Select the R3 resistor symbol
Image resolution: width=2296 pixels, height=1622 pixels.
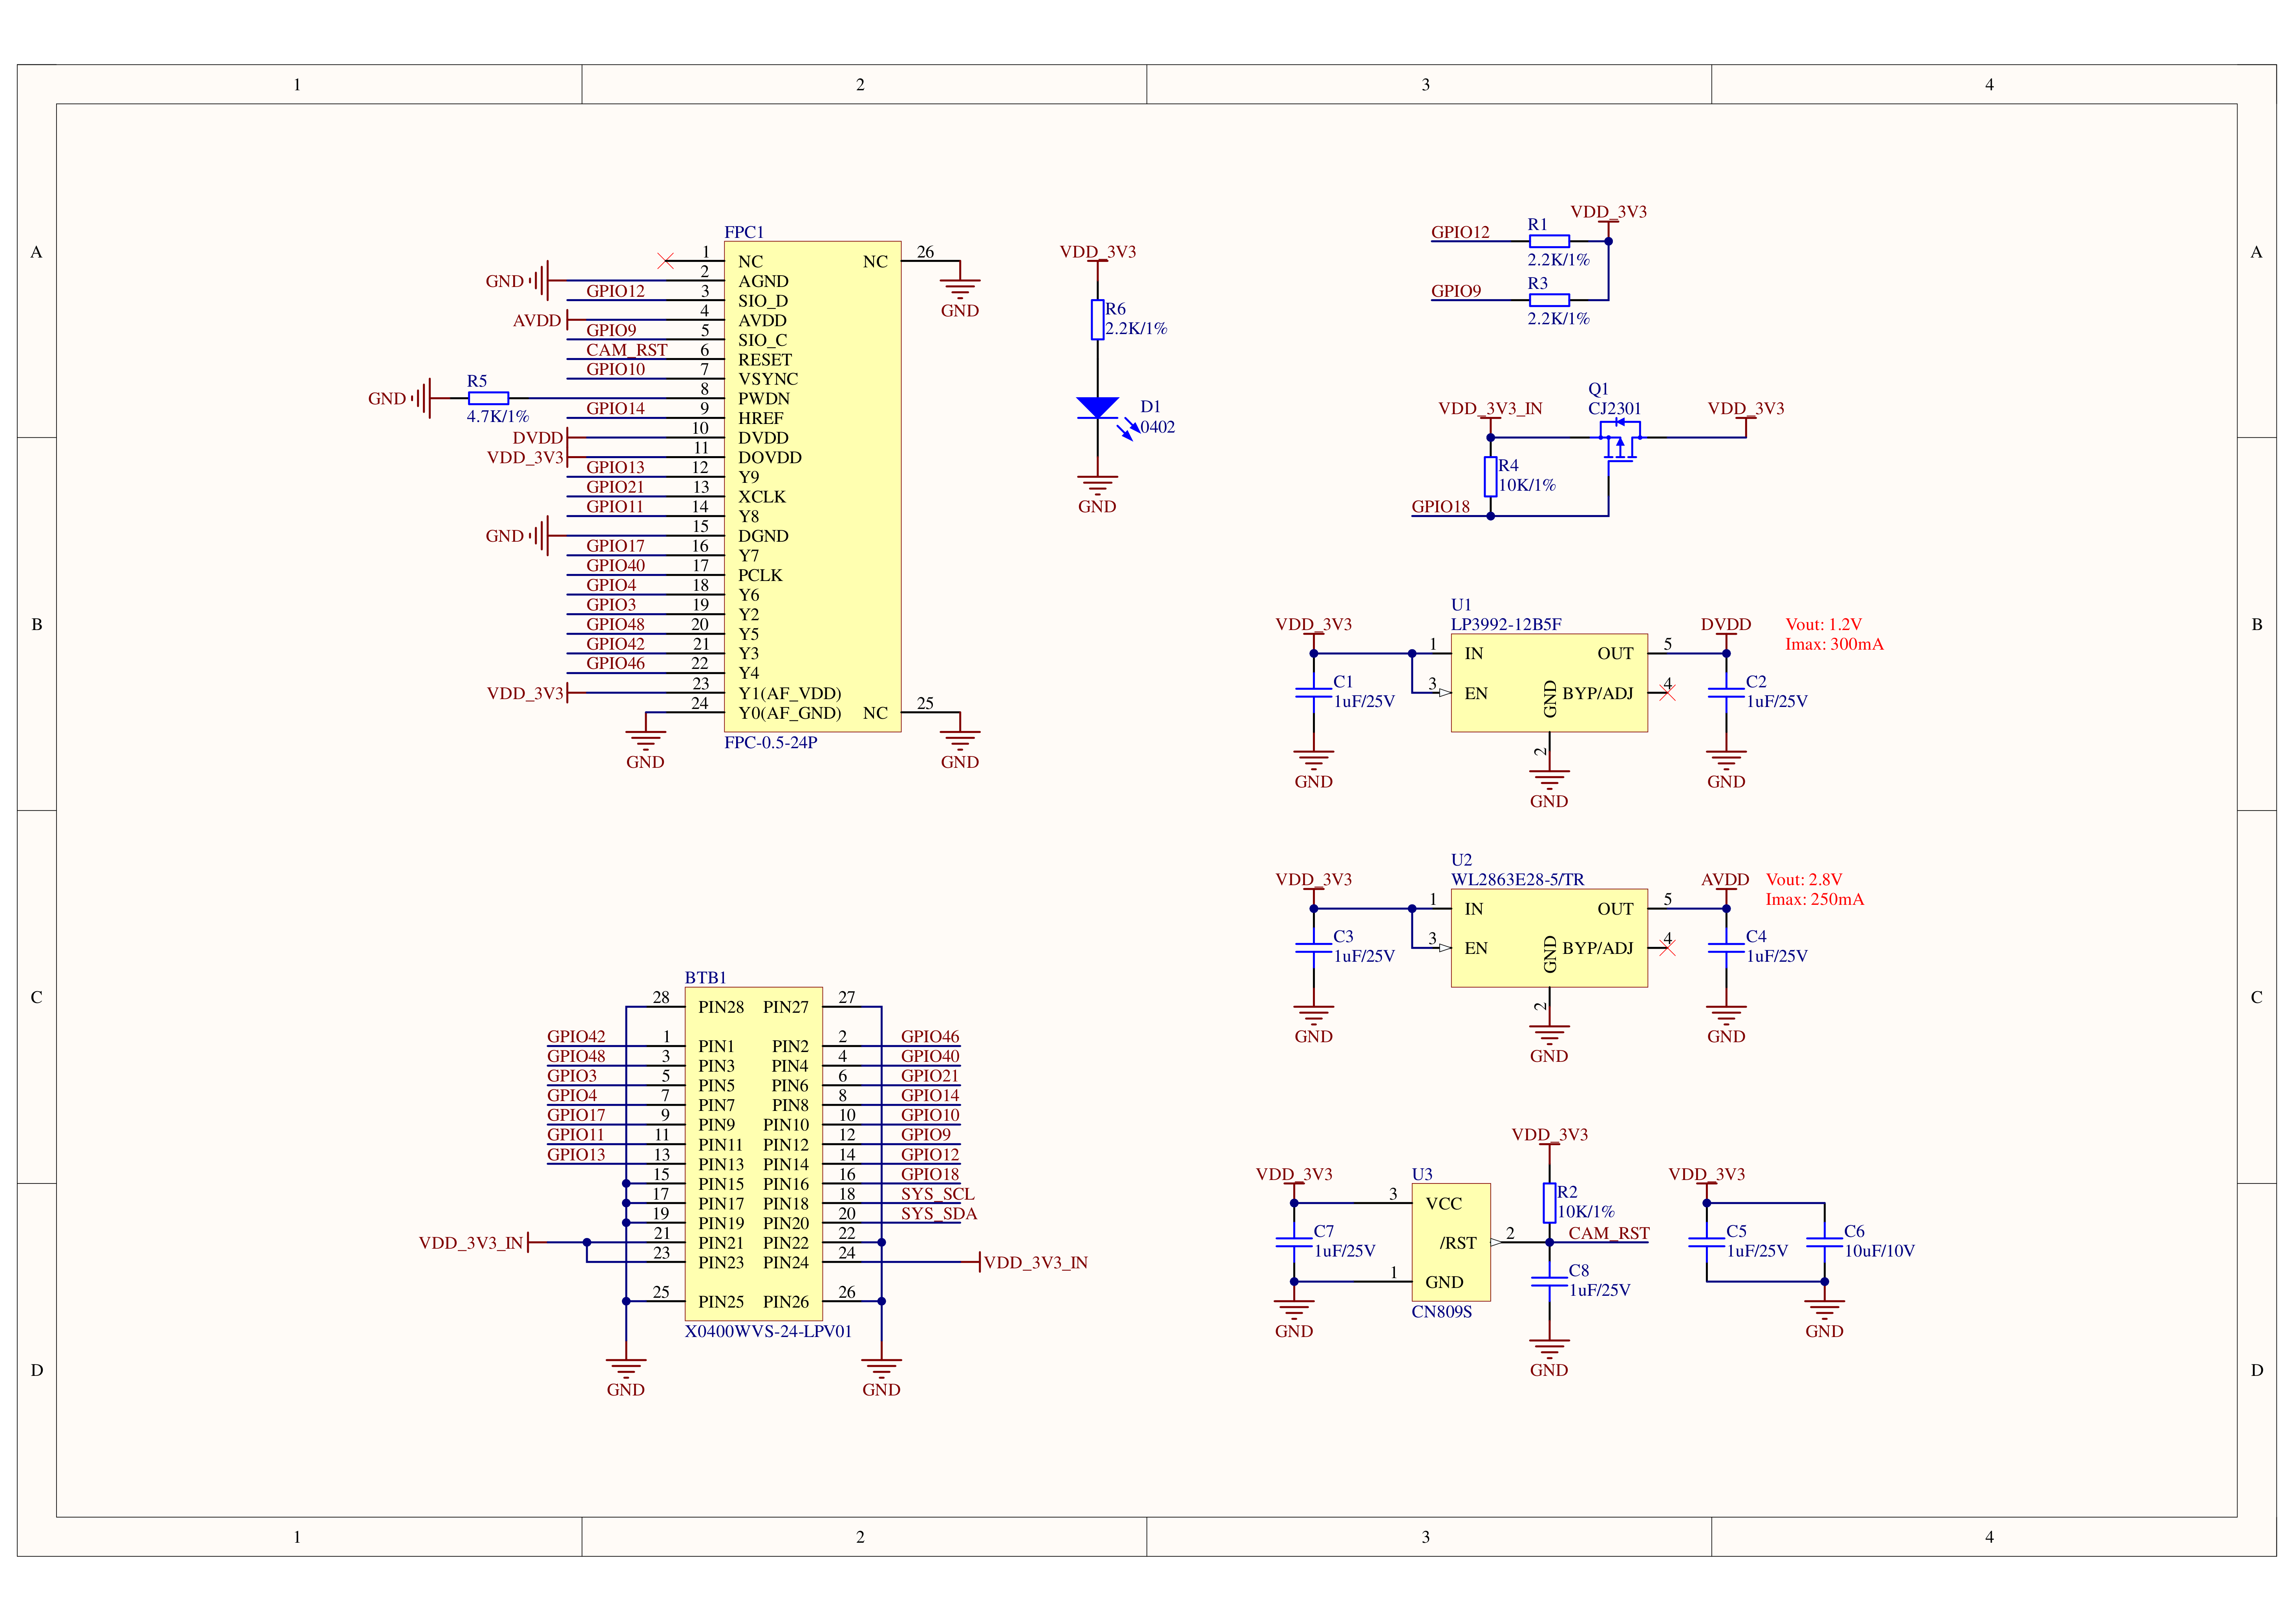[x=1549, y=300]
